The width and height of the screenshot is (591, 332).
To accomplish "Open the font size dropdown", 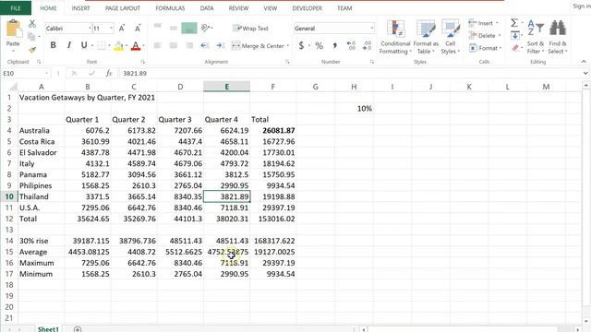I will click(111, 29).
